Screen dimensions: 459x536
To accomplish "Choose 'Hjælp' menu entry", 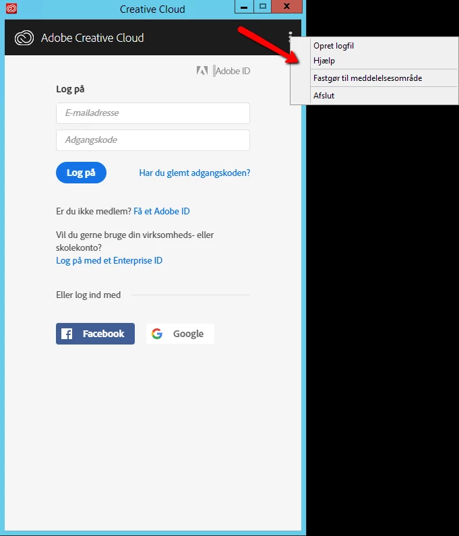I will 374,61.
